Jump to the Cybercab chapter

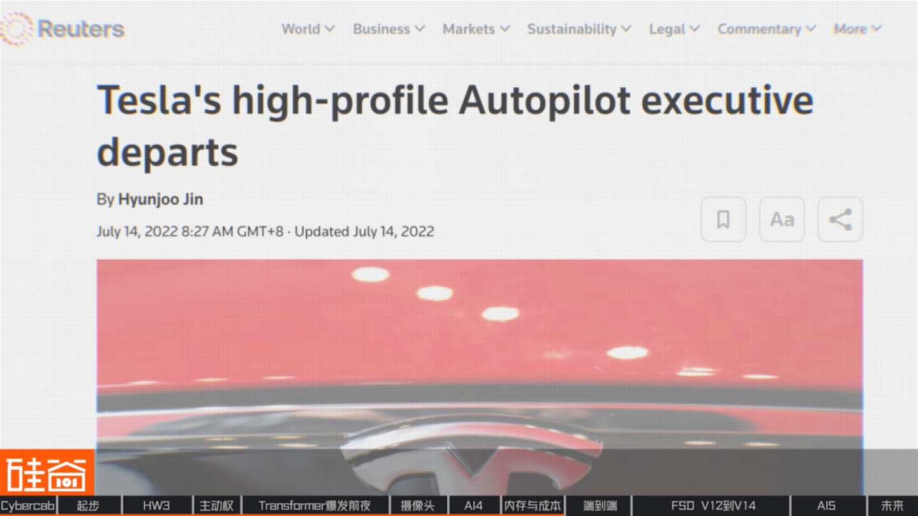point(28,506)
